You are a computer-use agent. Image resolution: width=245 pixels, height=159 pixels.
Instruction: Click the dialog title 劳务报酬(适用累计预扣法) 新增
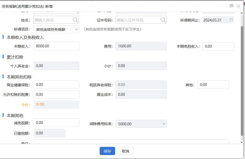(27, 6)
